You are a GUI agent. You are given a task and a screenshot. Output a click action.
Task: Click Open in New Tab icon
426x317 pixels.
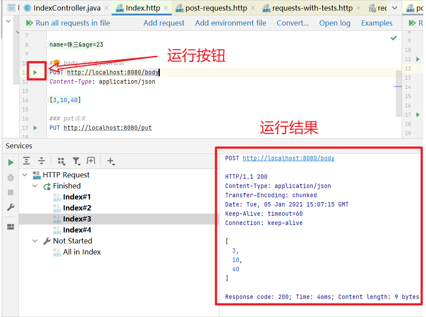tap(91, 161)
